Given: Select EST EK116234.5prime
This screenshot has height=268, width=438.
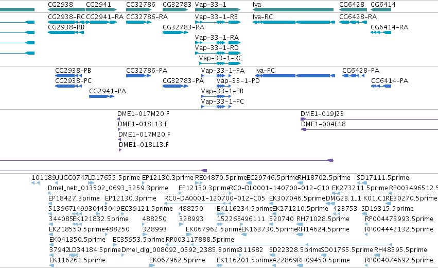Looking at the screenshot, I should pos(244,209).
